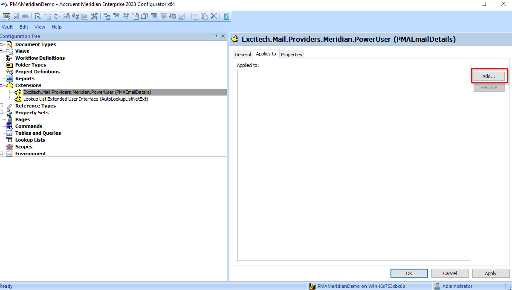Click the Ready status bar text
Viewport: 512px width, 290px height.
(6, 286)
